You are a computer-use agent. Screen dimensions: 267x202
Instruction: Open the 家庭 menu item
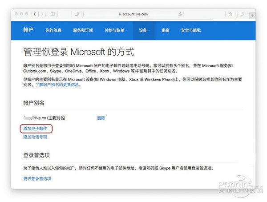pyautogui.click(x=166, y=30)
